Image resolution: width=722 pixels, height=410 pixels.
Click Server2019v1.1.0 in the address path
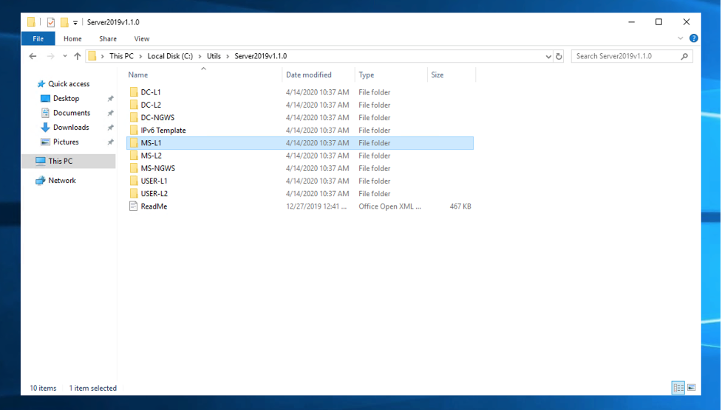[261, 56]
